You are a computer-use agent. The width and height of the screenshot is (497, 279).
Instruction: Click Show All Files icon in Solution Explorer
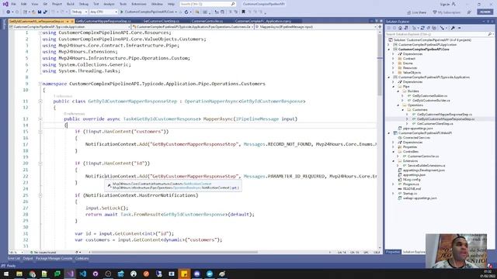[434, 28]
